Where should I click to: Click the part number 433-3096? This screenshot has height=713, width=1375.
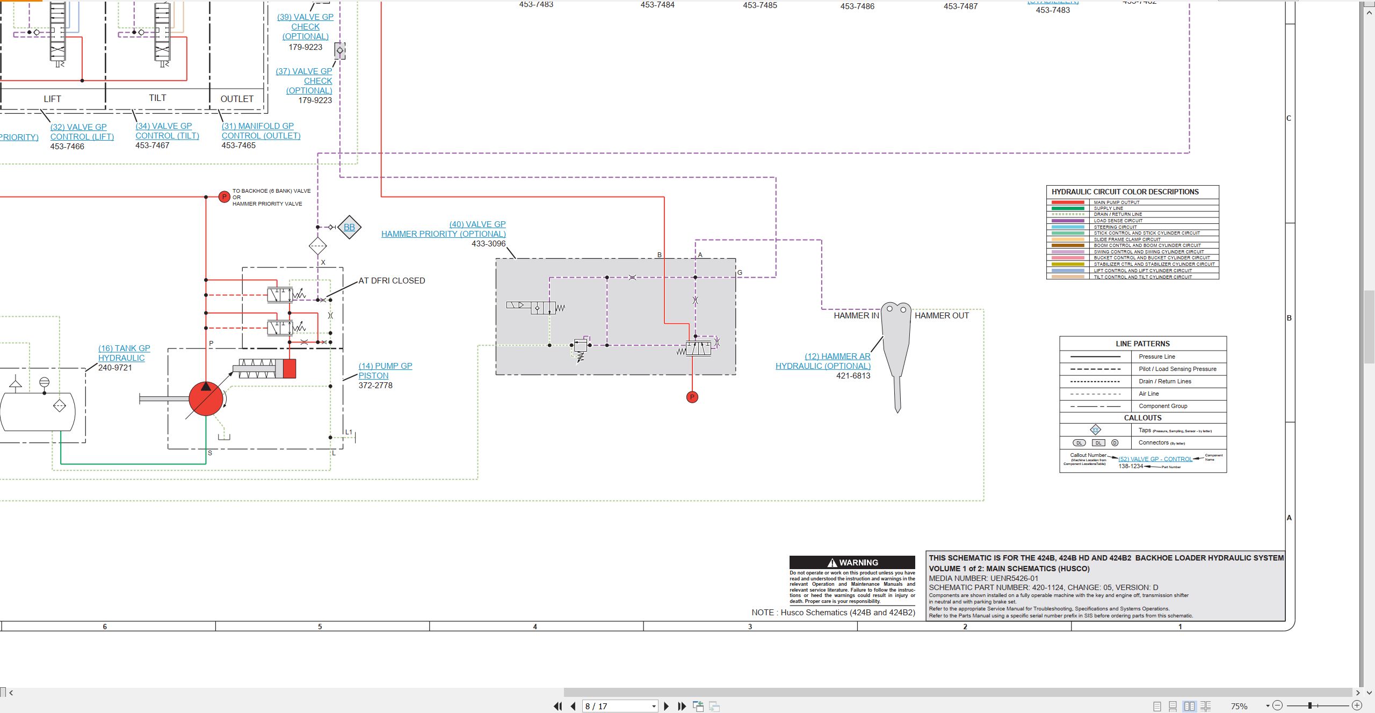[x=489, y=244]
